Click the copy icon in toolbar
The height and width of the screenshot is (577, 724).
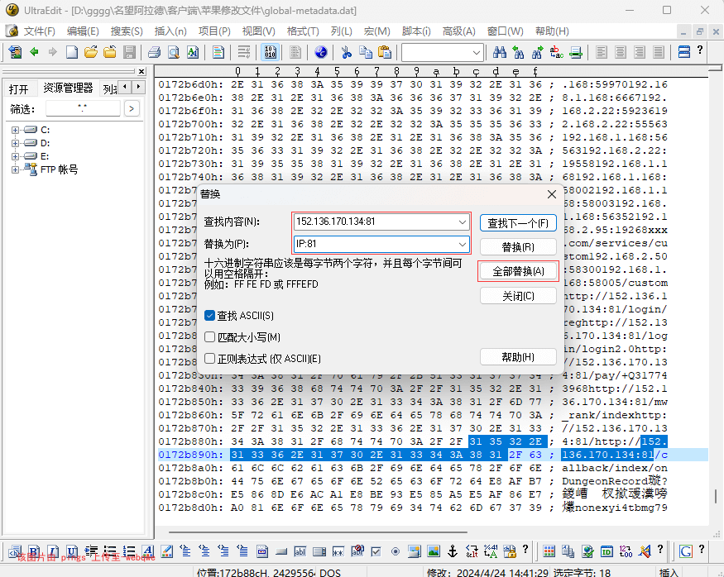tap(365, 51)
